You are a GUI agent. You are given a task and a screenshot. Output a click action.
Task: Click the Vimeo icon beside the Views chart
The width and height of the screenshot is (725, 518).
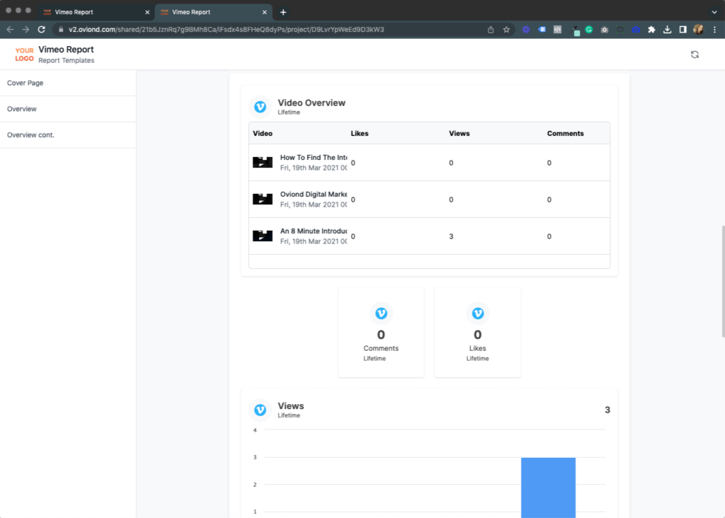(261, 410)
